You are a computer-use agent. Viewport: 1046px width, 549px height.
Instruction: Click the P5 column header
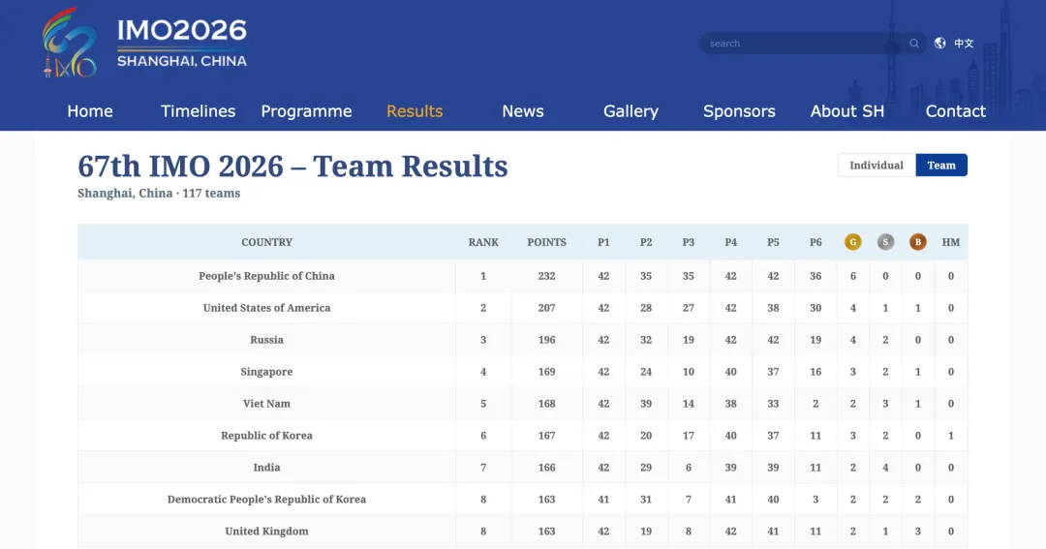[773, 242]
